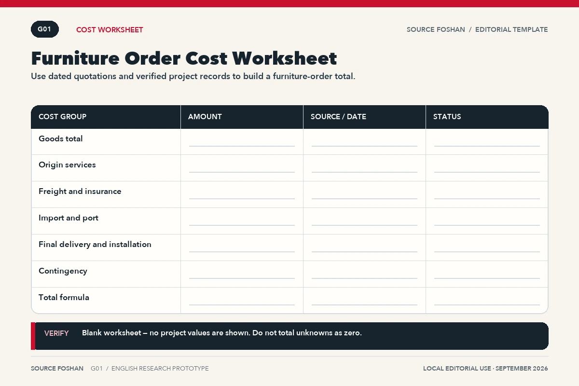Select the Import and port row label
Screen dimensions: 579x386
click(69, 218)
